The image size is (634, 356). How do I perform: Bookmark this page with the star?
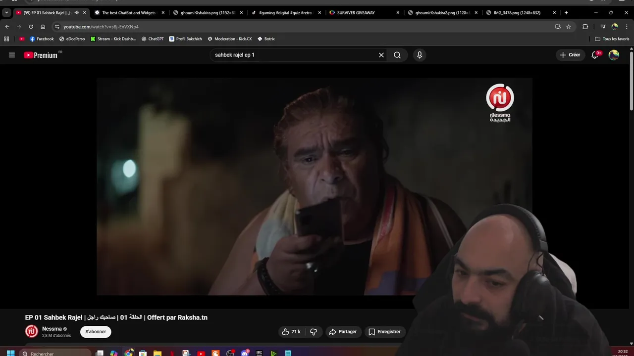point(569,27)
